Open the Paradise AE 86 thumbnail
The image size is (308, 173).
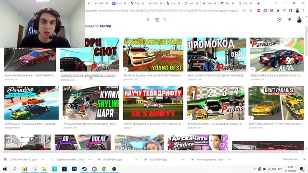click(x=277, y=54)
